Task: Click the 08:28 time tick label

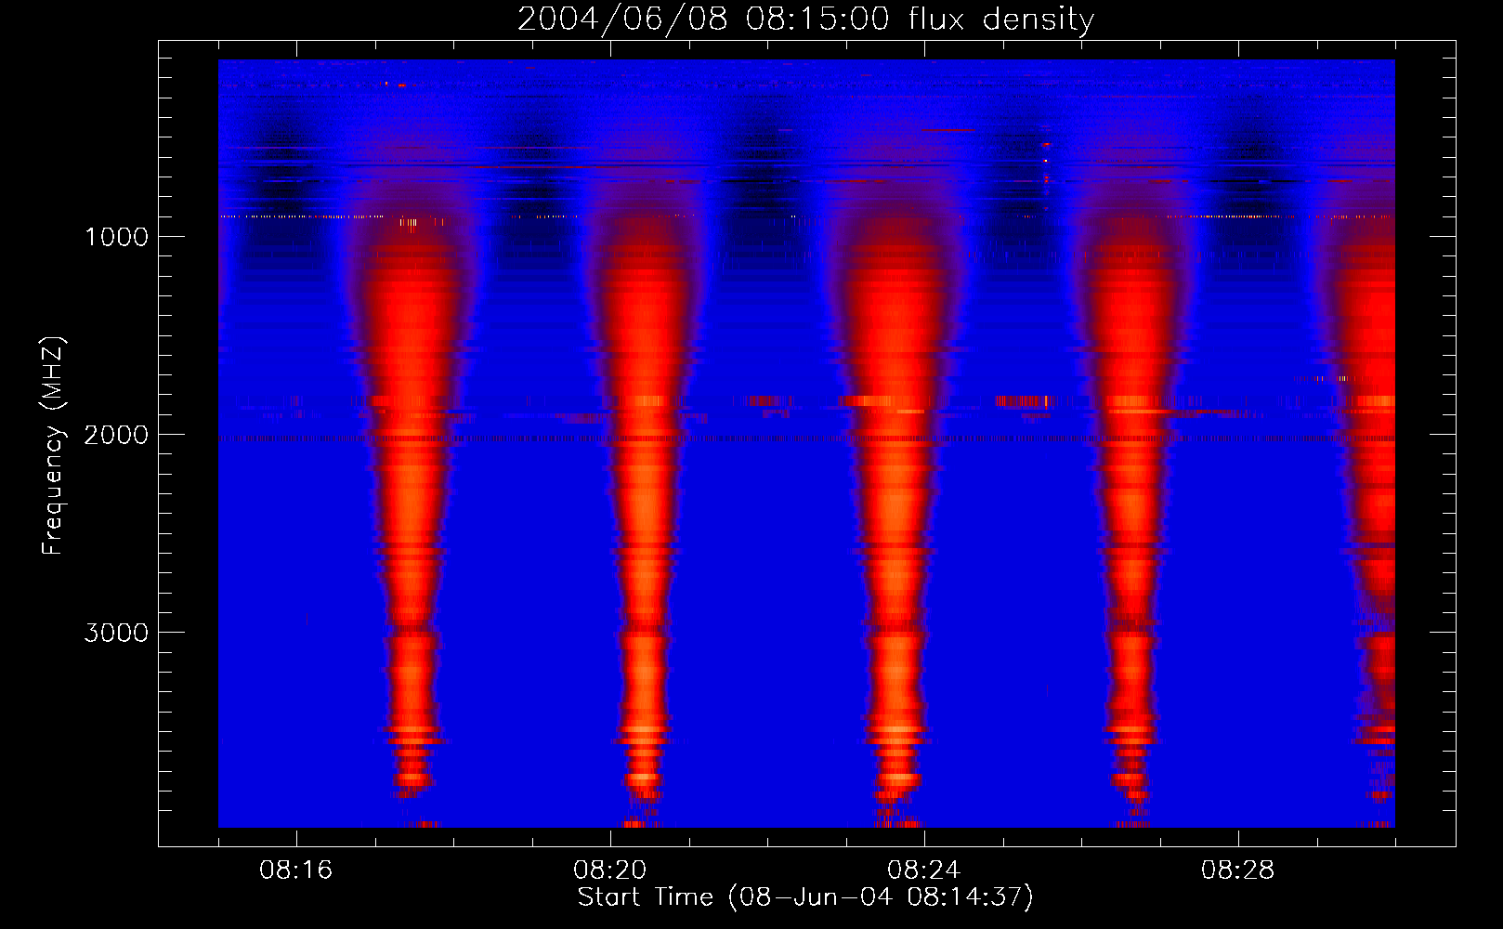Action: (x=1237, y=870)
